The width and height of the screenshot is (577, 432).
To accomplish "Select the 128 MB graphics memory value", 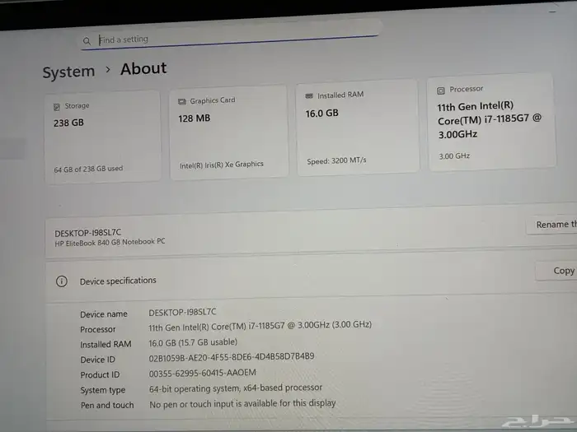I will (x=195, y=118).
